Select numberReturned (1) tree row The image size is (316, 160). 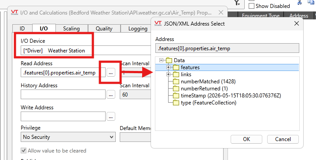pos(204,89)
